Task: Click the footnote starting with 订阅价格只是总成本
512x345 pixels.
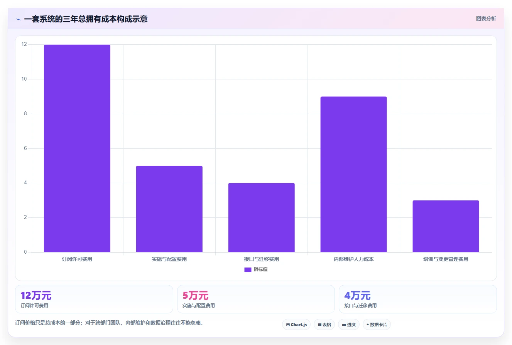Action: point(109,323)
